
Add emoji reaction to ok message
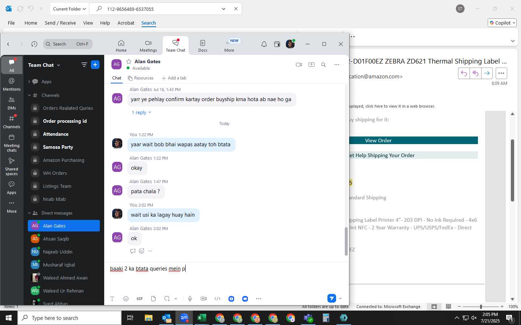coord(141,251)
